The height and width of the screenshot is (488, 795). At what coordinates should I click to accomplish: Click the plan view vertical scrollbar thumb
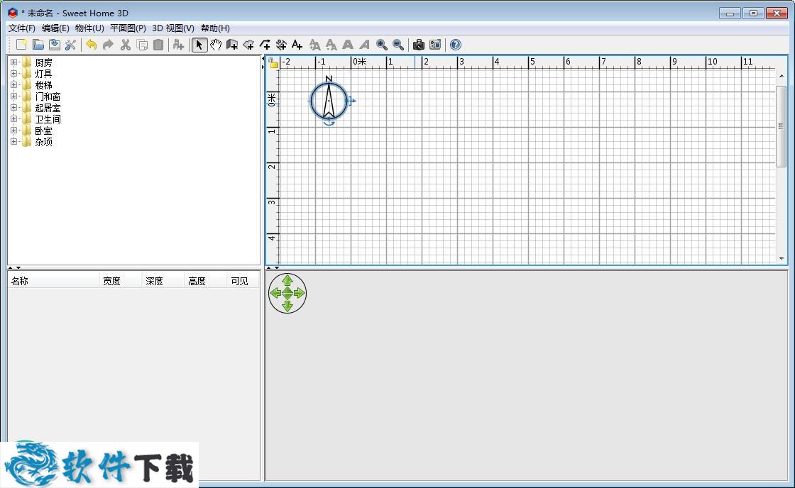click(782, 126)
